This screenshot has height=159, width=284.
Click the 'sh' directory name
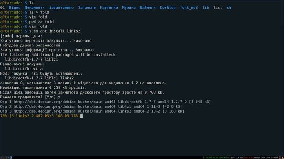[229, 8]
